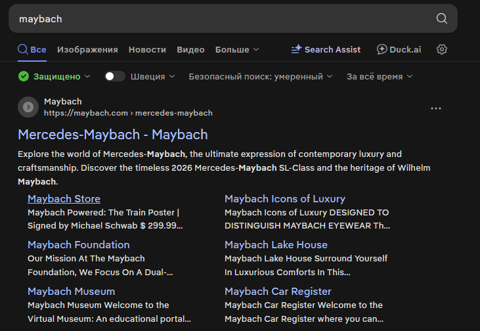Click the magnifier icon beside Все

[x=22, y=49]
